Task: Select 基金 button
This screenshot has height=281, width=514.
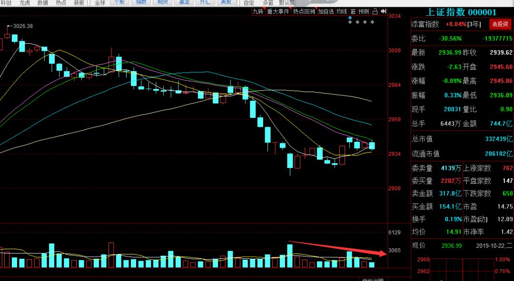Action: point(184,2)
